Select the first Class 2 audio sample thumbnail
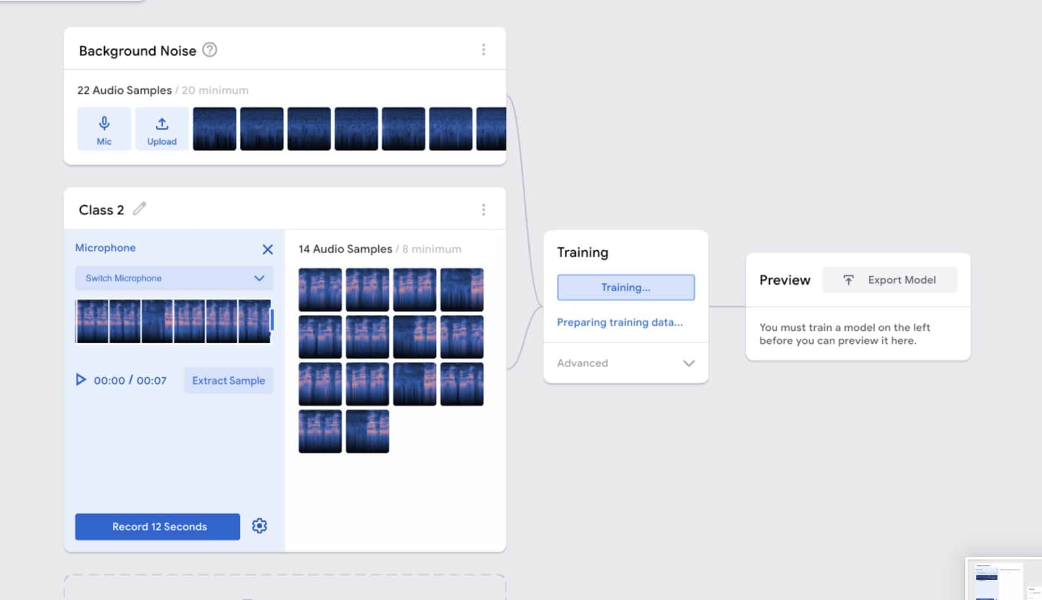 [x=320, y=289]
